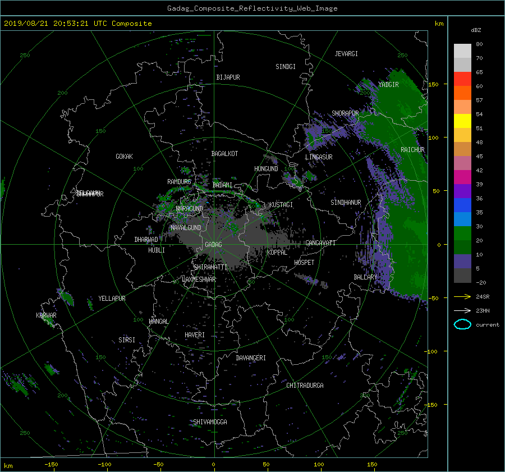Select the yellow 51 dBZ color swatch

(x=462, y=121)
